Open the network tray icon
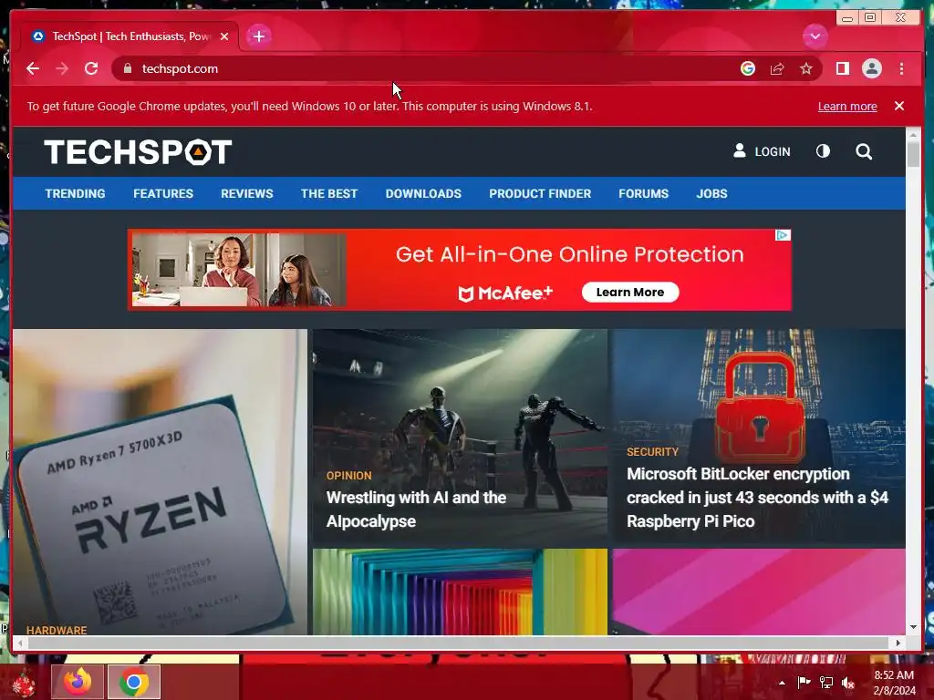 [x=826, y=683]
